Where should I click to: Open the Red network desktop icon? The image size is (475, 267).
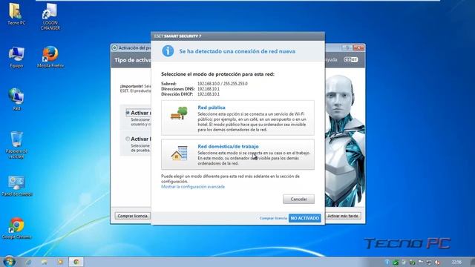(x=16, y=100)
